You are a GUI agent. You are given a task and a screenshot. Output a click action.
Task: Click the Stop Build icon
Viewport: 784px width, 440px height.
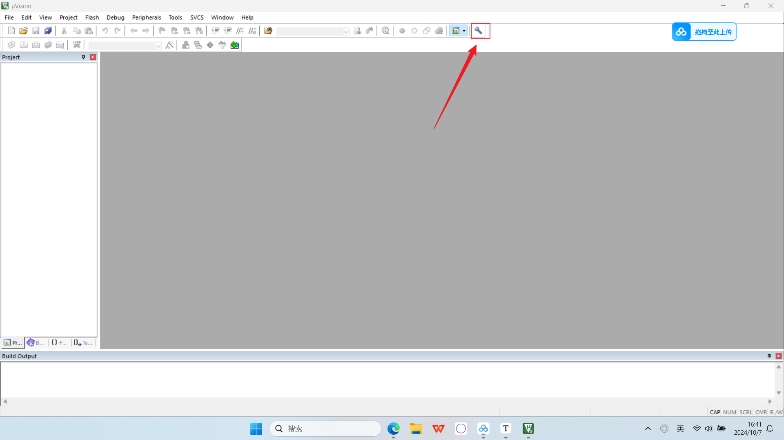[60, 45]
